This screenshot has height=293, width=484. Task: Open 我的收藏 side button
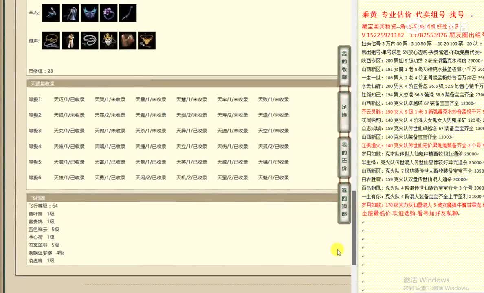[344, 66]
